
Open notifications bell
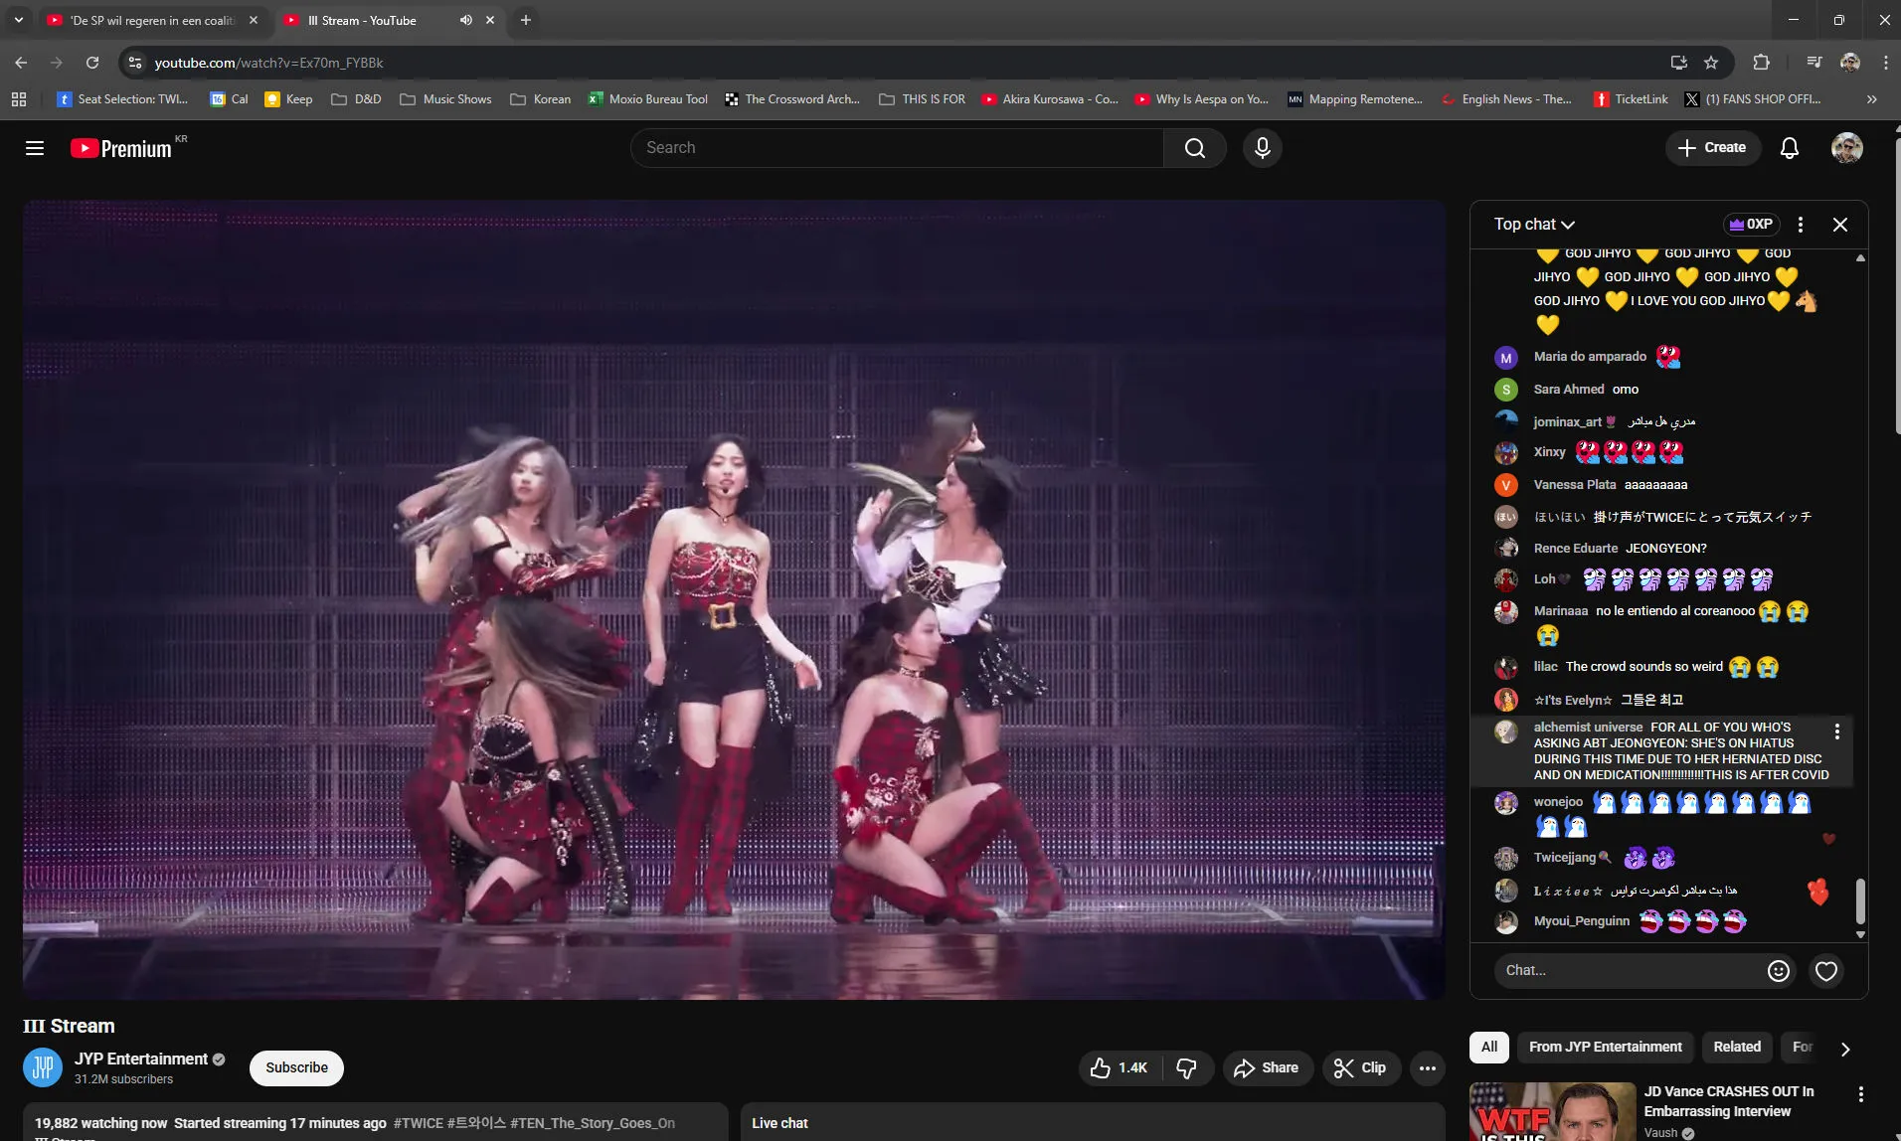(x=1790, y=148)
